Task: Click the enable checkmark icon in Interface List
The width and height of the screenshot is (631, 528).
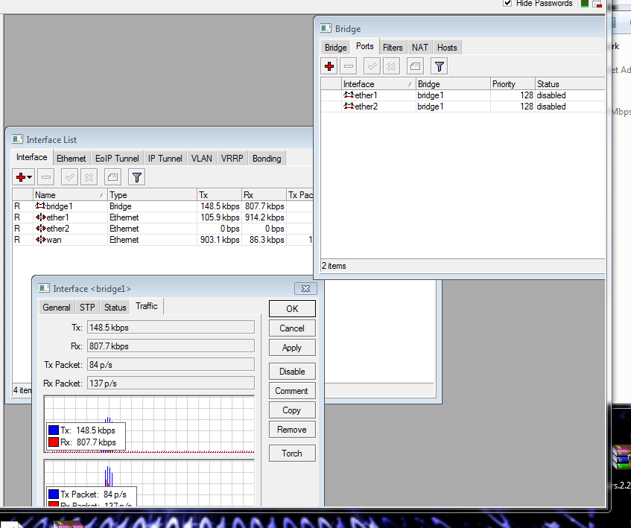Action: click(x=69, y=176)
